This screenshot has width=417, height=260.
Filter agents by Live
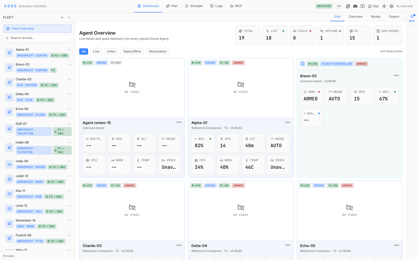point(96,51)
